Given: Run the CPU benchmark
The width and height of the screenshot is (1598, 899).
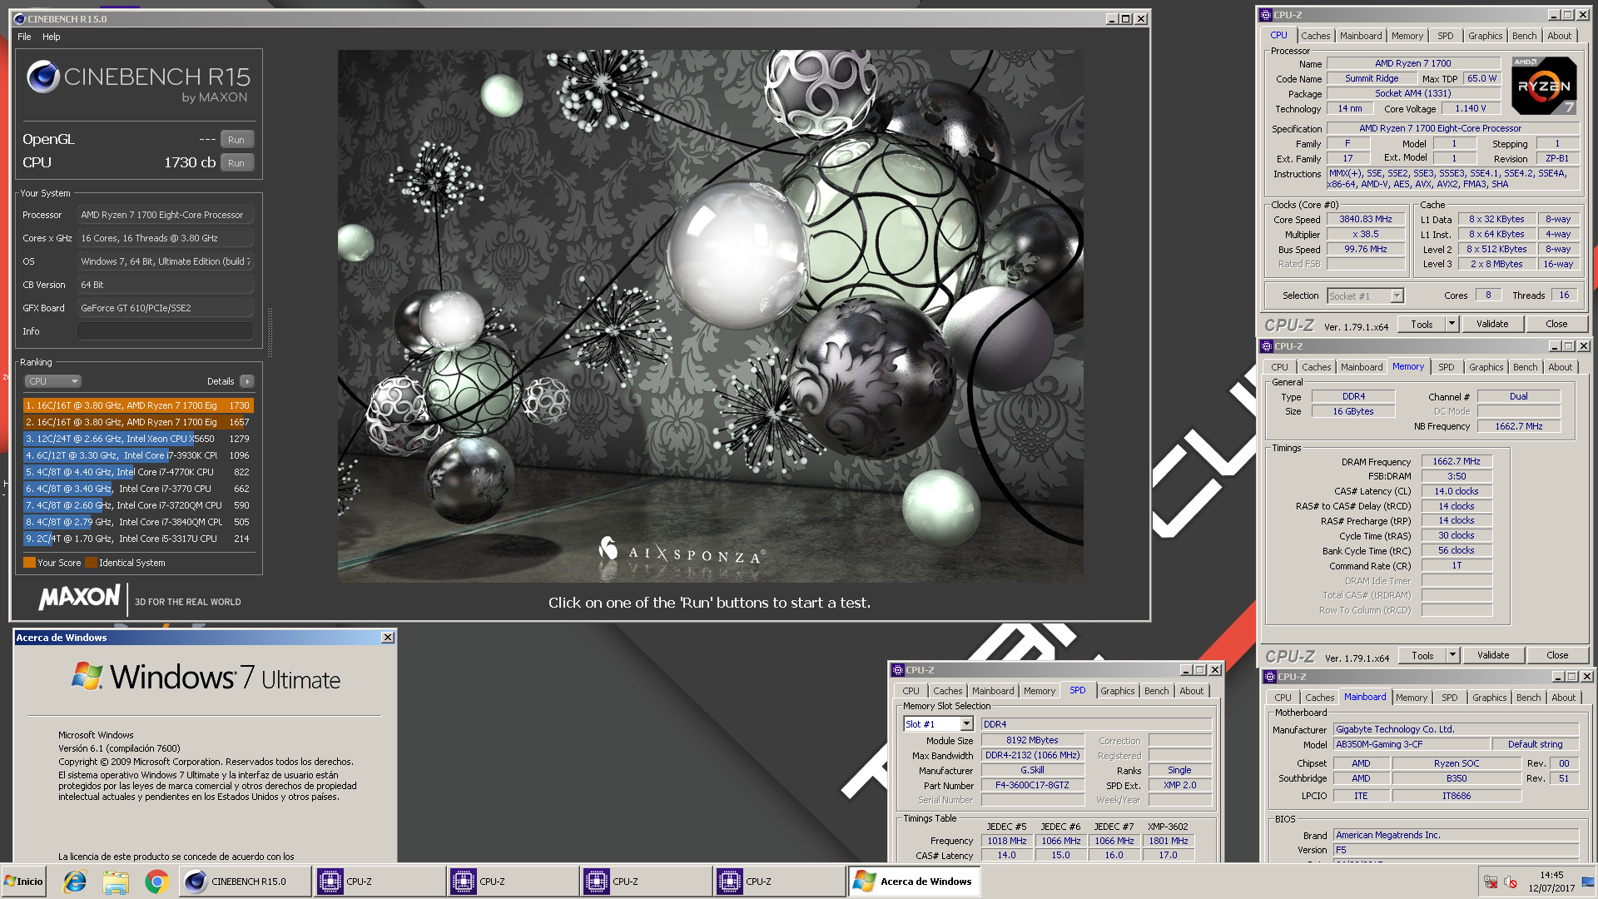Looking at the screenshot, I should click(x=236, y=163).
